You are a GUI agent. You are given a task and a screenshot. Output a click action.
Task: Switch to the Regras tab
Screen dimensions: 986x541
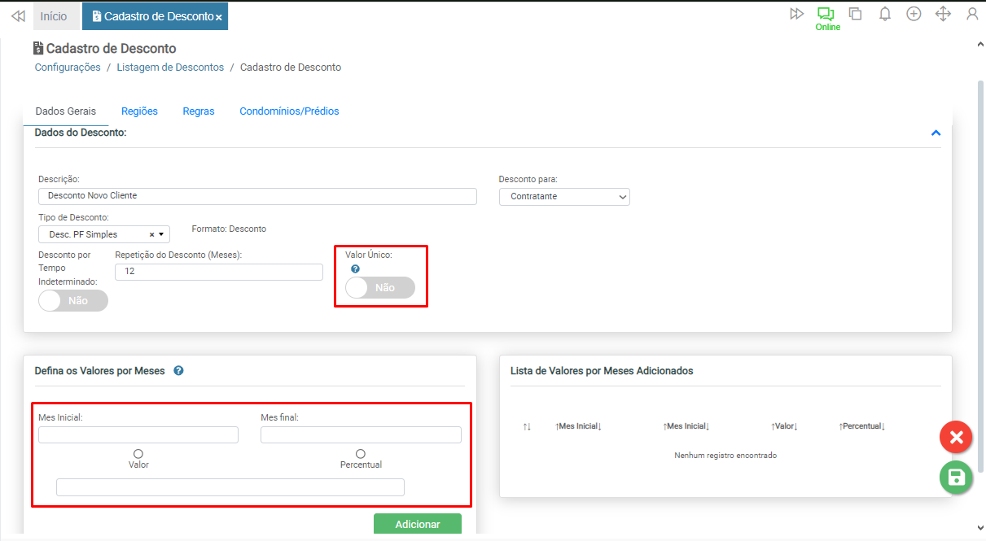[x=199, y=111]
